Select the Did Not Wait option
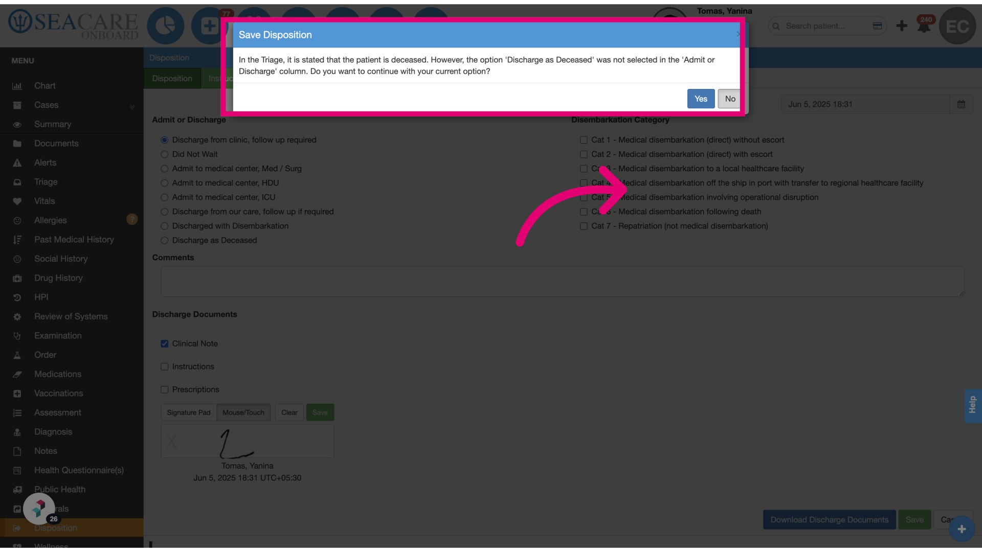Viewport: 982px width, 552px height. pos(164,154)
